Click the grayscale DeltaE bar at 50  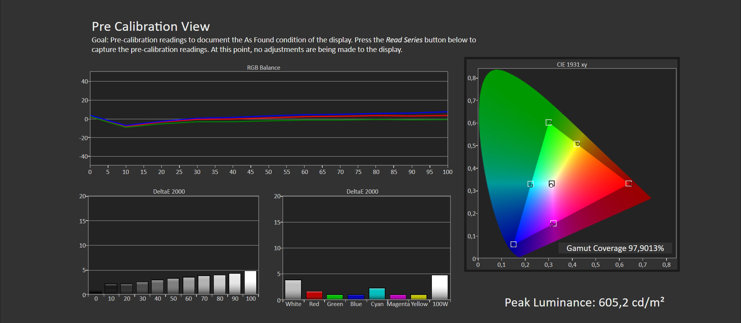pos(173,286)
